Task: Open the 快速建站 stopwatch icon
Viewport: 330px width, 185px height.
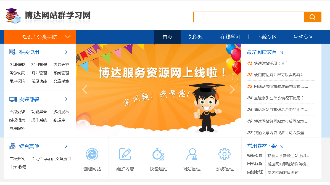Action: (158, 154)
